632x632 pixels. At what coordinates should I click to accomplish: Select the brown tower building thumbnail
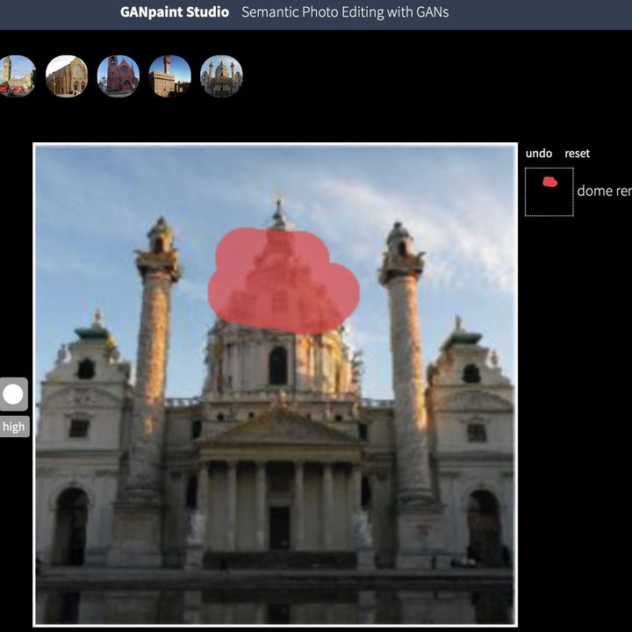(169, 76)
